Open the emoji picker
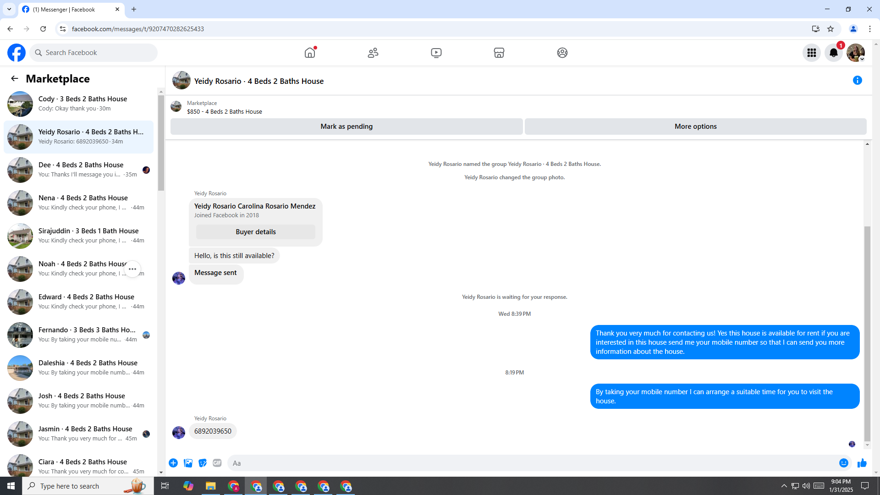The height and width of the screenshot is (495, 880). point(844,463)
